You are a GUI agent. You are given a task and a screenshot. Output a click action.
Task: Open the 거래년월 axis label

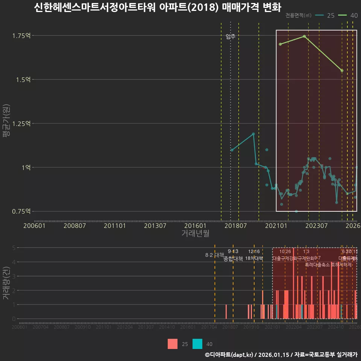click(196, 233)
